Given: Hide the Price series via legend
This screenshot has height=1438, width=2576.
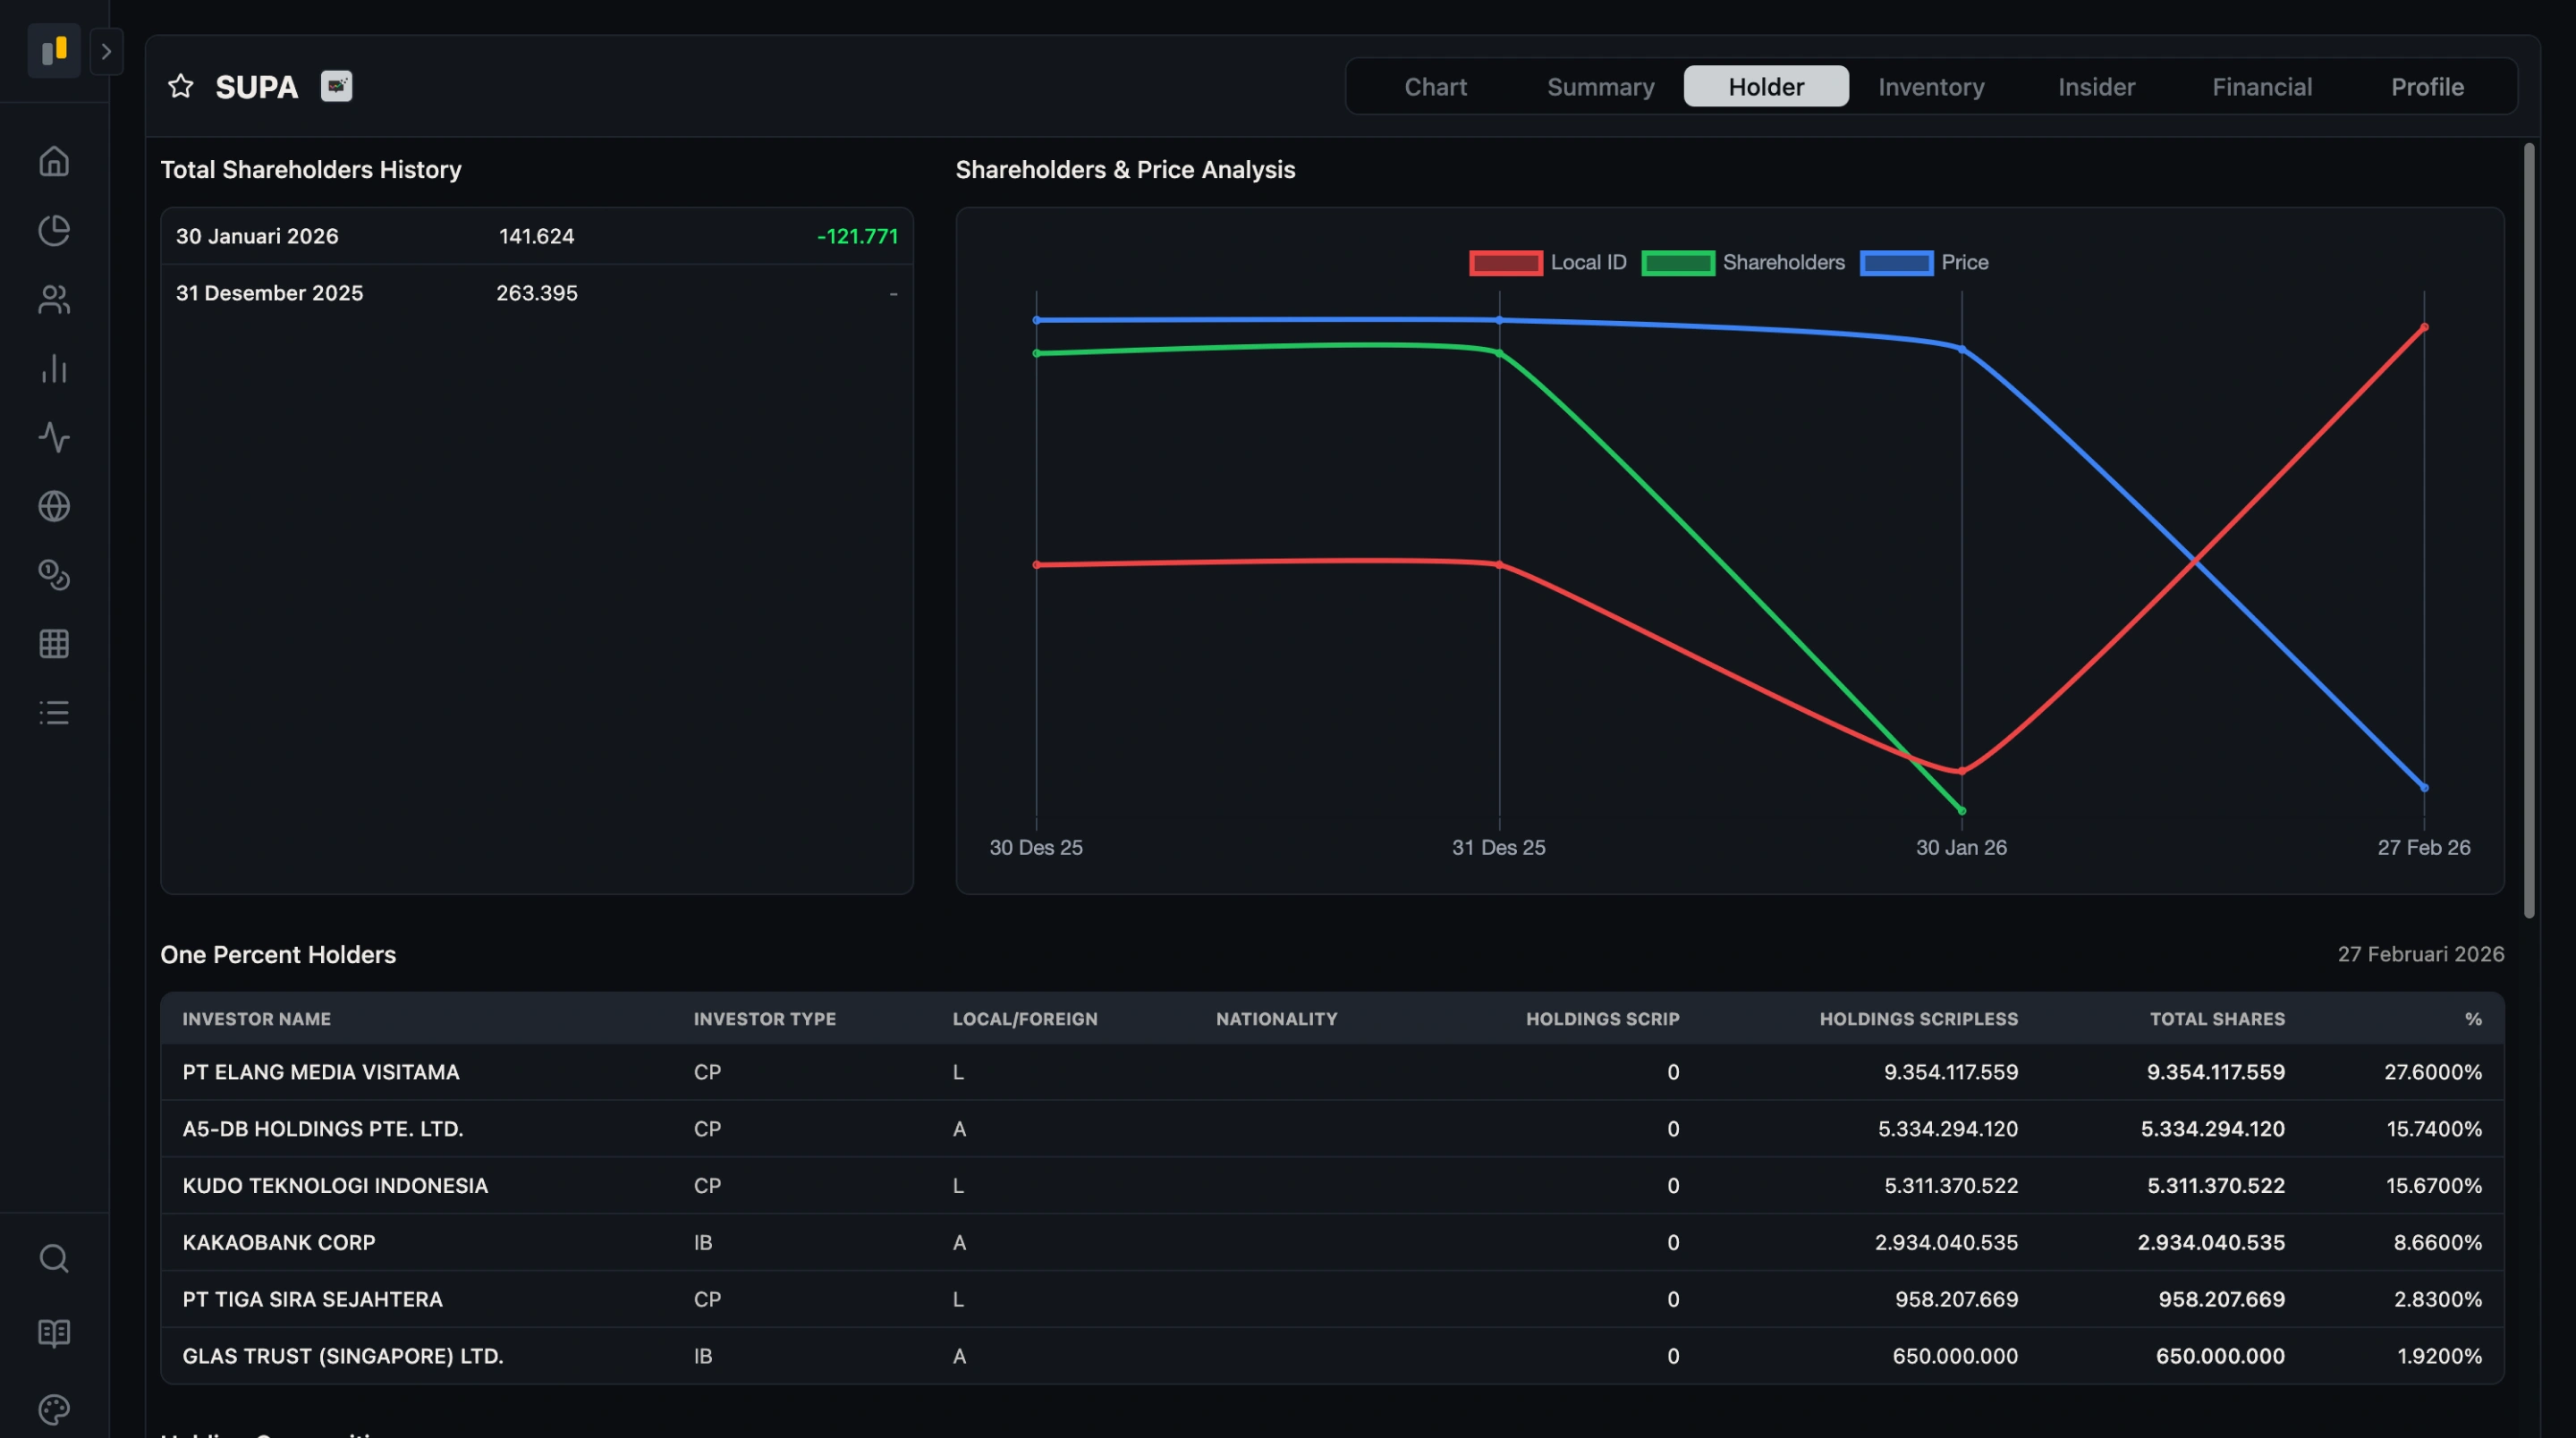Looking at the screenshot, I should click(x=1924, y=263).
